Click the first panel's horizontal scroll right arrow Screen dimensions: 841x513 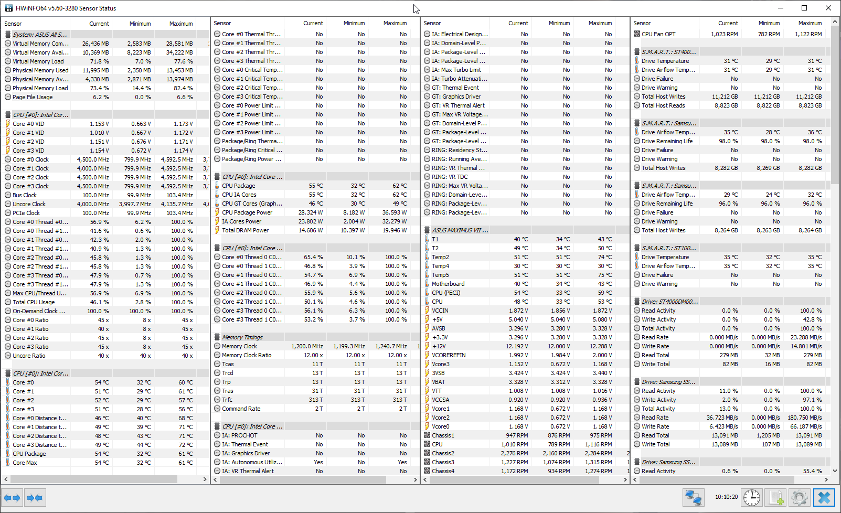click(205, 479)
